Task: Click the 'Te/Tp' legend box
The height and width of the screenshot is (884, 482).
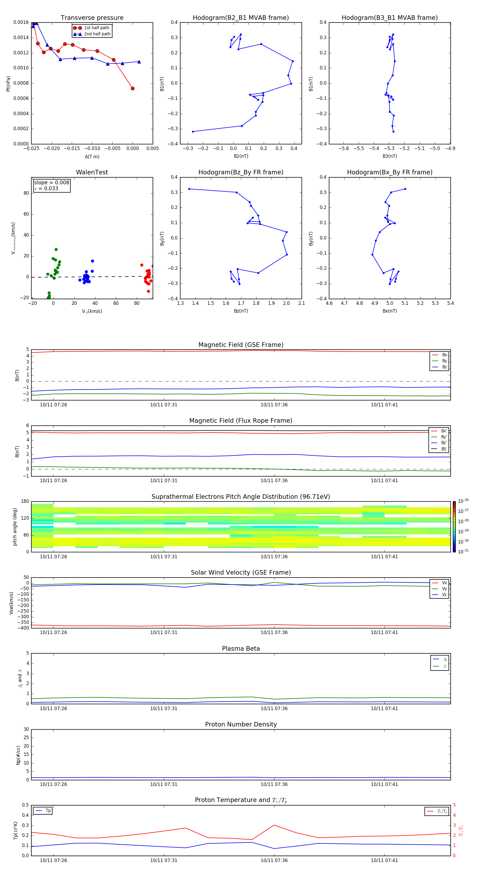Action: point(436,811)
